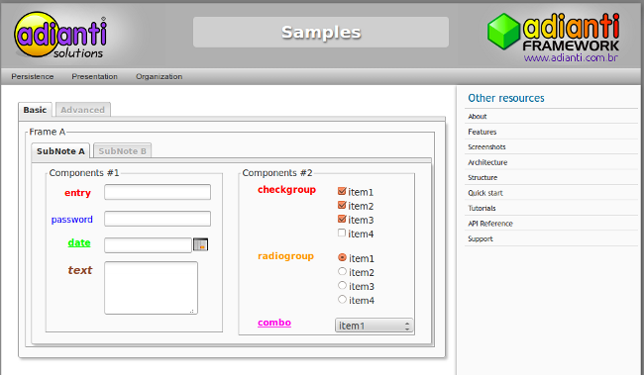
Task: Open the Tutorials link
Action: [x=482, y=208]
